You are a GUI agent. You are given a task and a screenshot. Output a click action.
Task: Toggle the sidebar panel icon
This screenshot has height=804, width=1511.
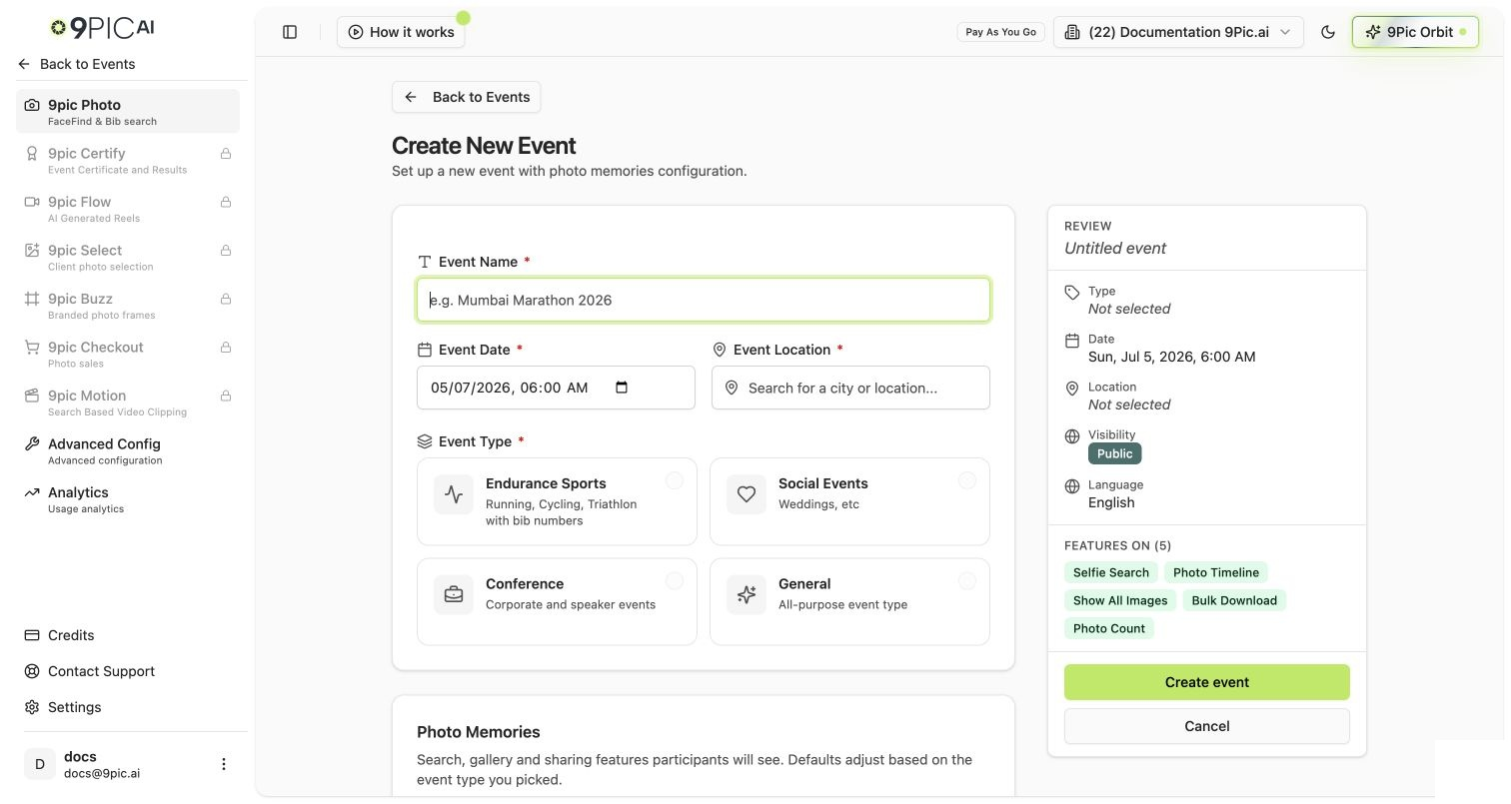coord(290,32)
